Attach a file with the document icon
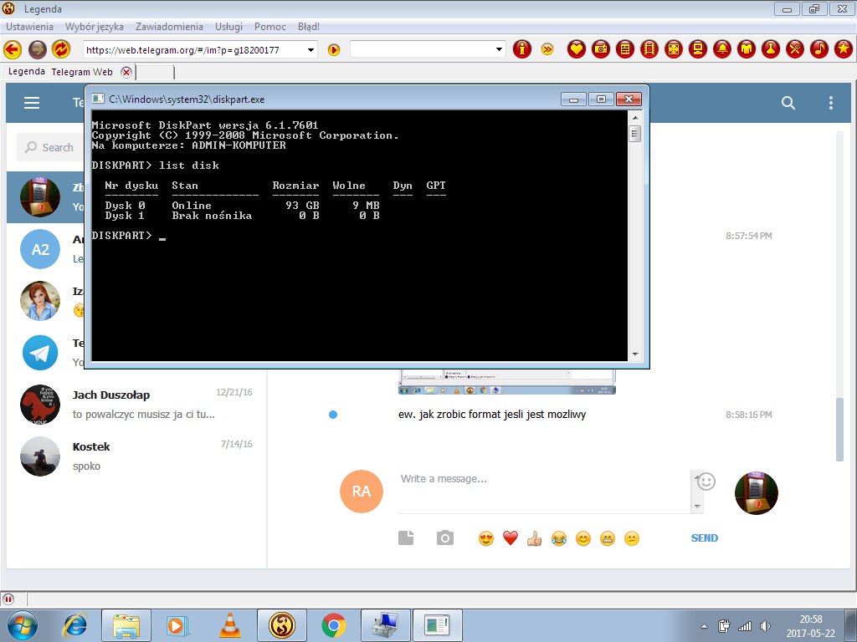Viewport: 857px width, 642px height. point(406,538)
